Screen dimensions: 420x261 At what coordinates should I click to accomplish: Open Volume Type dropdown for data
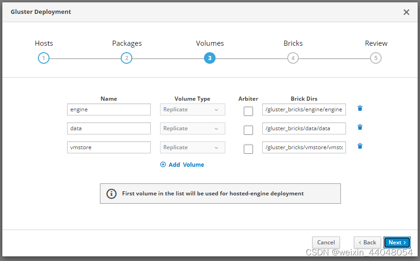(x=192, y=128)
